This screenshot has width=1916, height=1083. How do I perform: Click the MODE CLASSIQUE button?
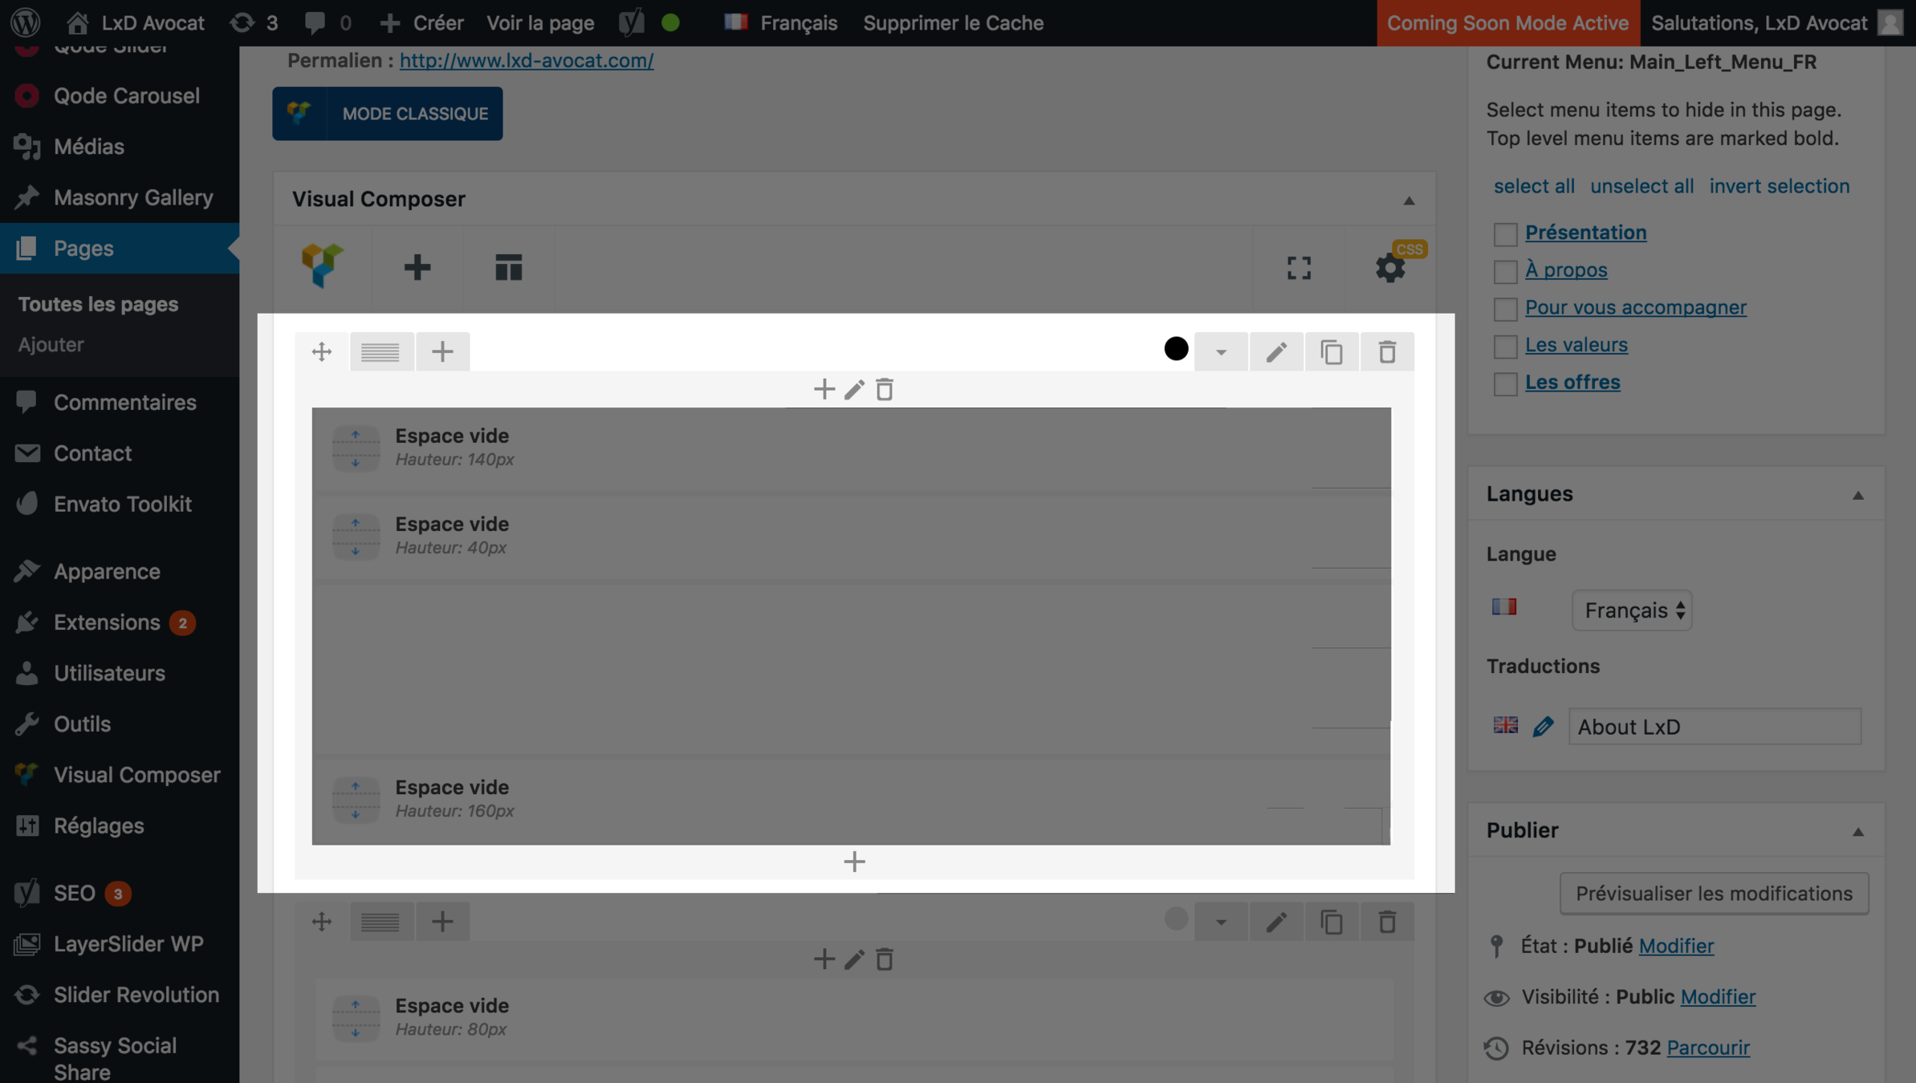[388, 114]
